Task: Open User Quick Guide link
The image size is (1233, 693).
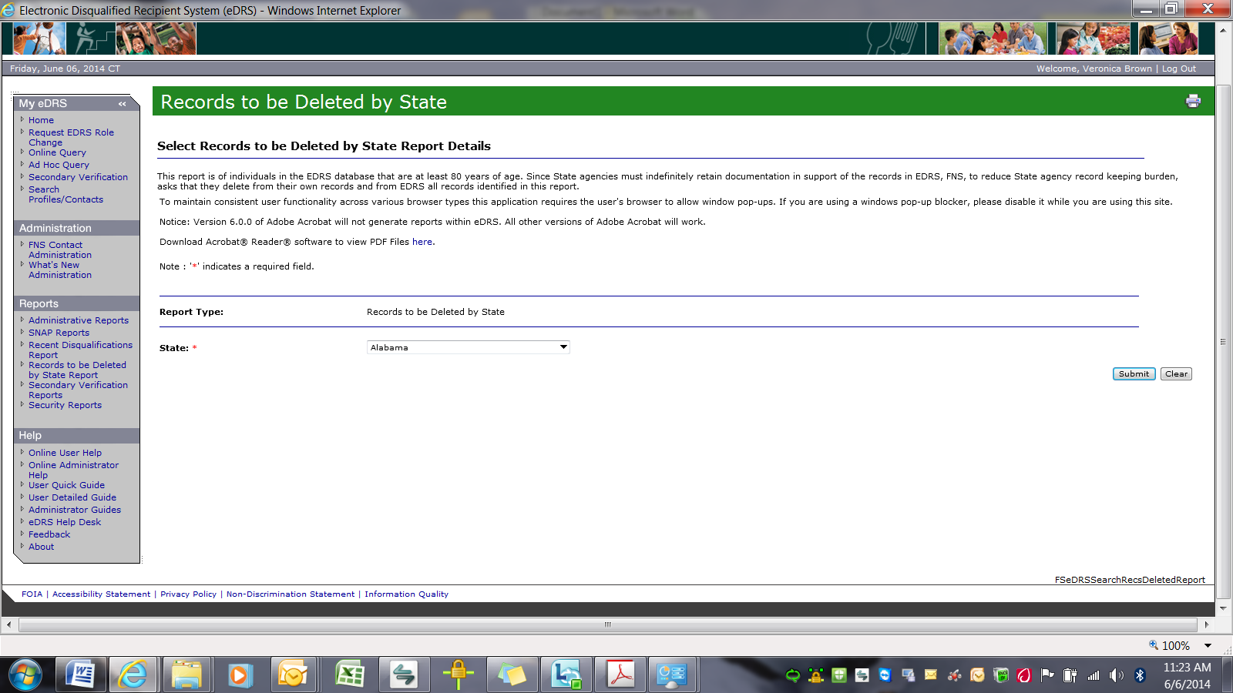Action: click(x=66, y=485)
